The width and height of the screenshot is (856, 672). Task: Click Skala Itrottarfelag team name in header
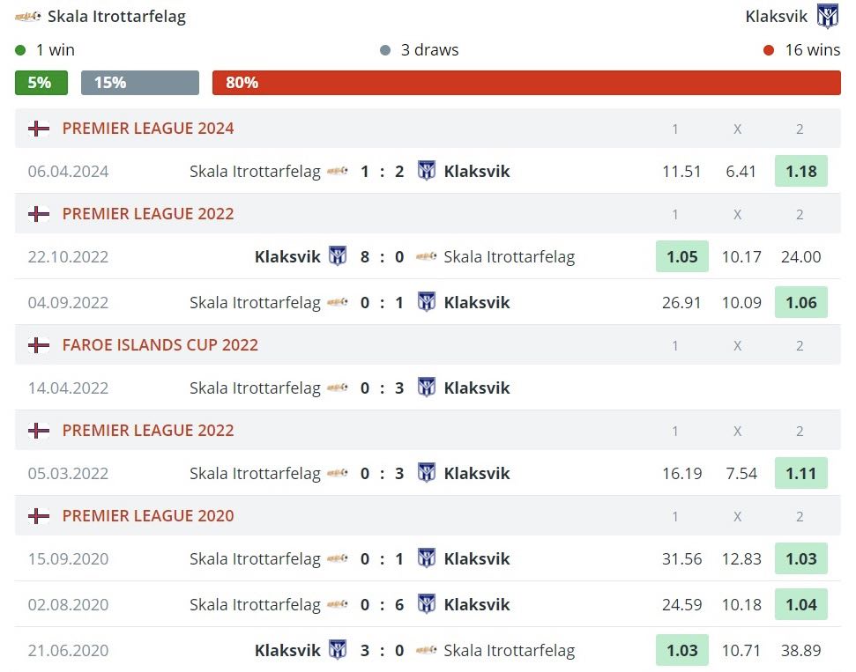116,17
